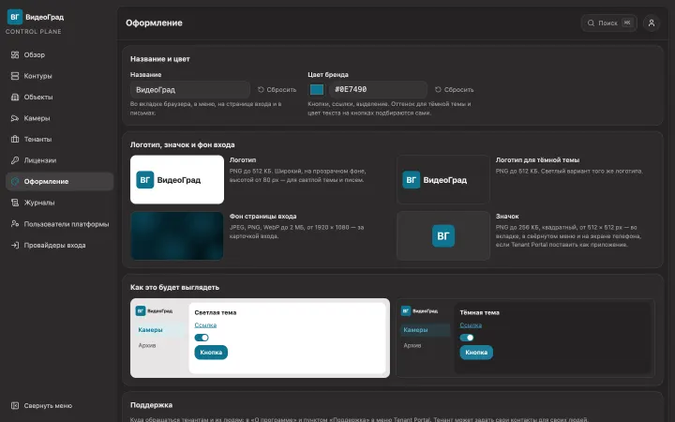Open Журналы from the sidebar
Viewport: 675px width, 422px height.
tap(59, 203)
